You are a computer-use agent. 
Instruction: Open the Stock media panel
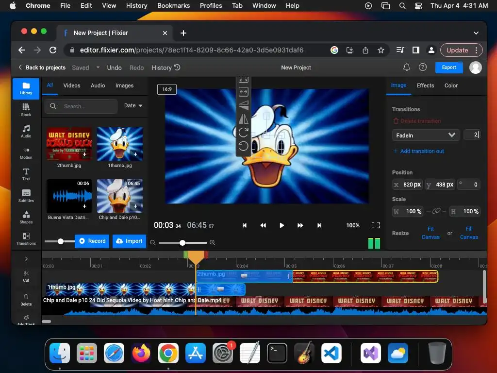pos(26,110)
